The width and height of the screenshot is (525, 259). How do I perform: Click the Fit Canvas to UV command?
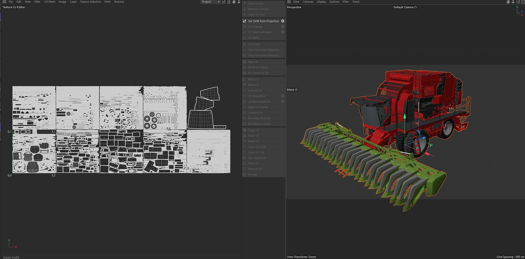[264, 73]
